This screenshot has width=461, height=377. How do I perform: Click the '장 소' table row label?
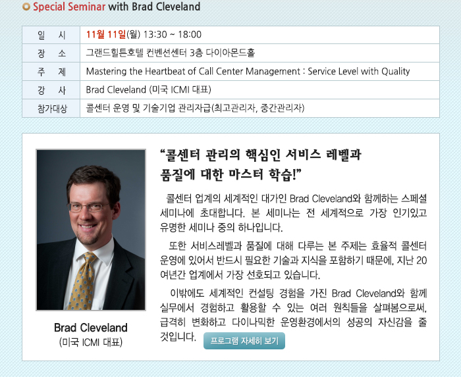click(51, 53)
